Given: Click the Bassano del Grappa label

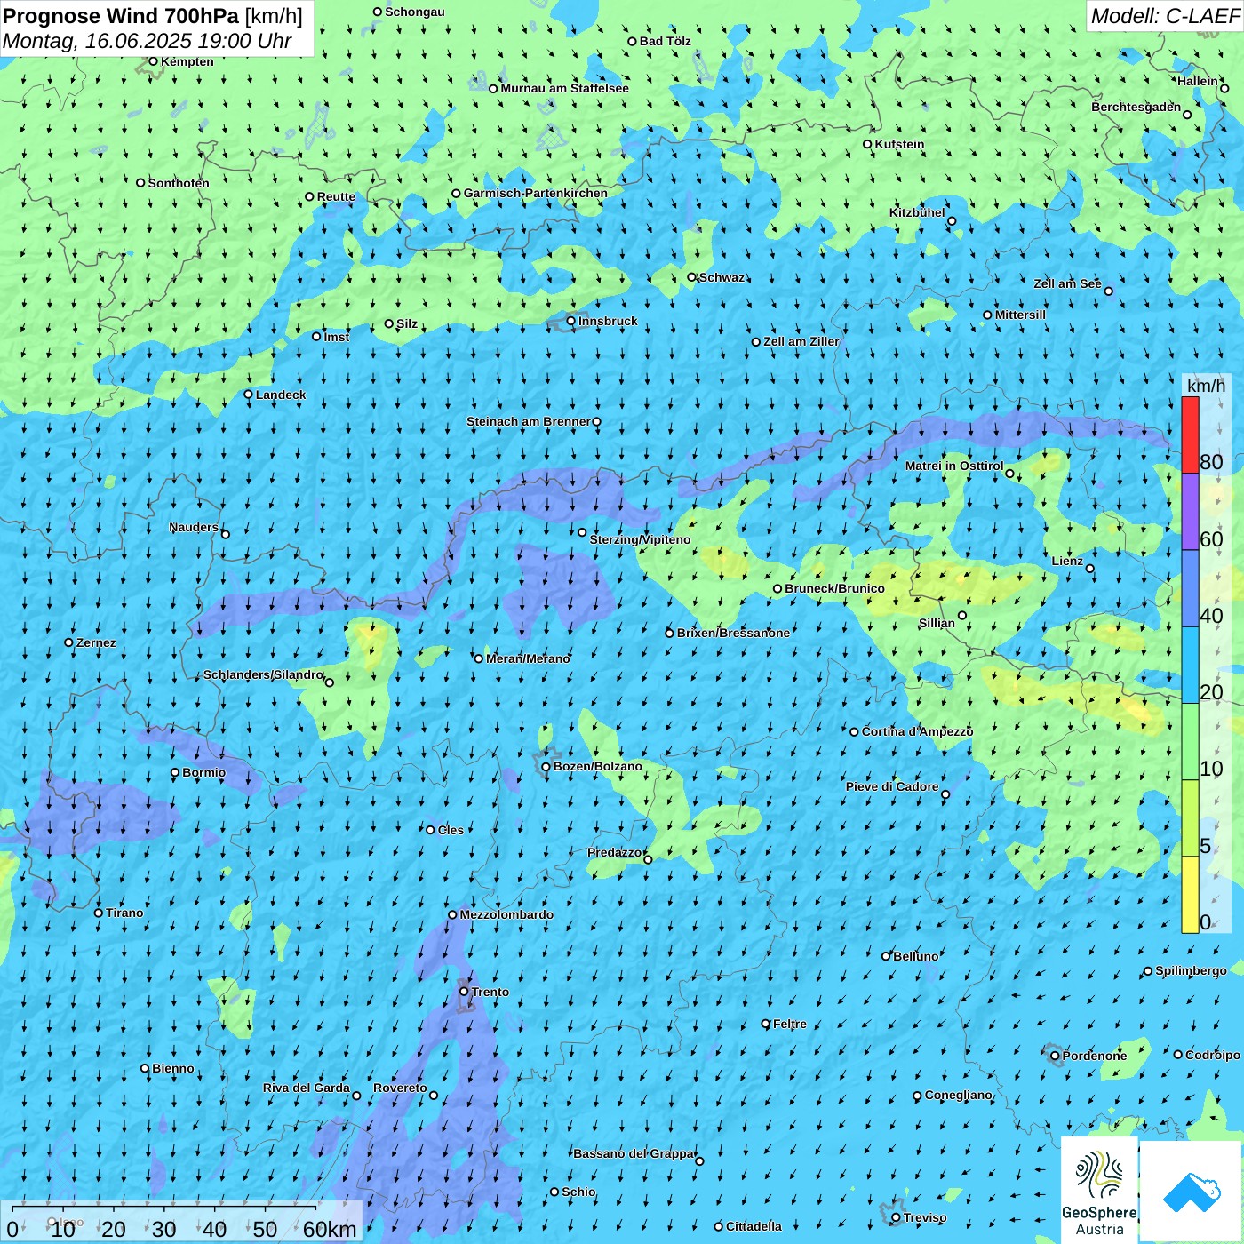Looking at the screenshot, I should point(634,1153).
